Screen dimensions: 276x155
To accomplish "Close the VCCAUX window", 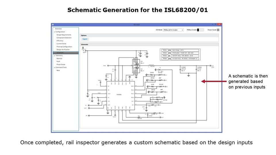I will coord(219,24).
